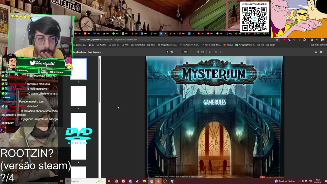Open Vivaldi browser from taskbar
Viewport: 327px width, 184px height.
123,181
